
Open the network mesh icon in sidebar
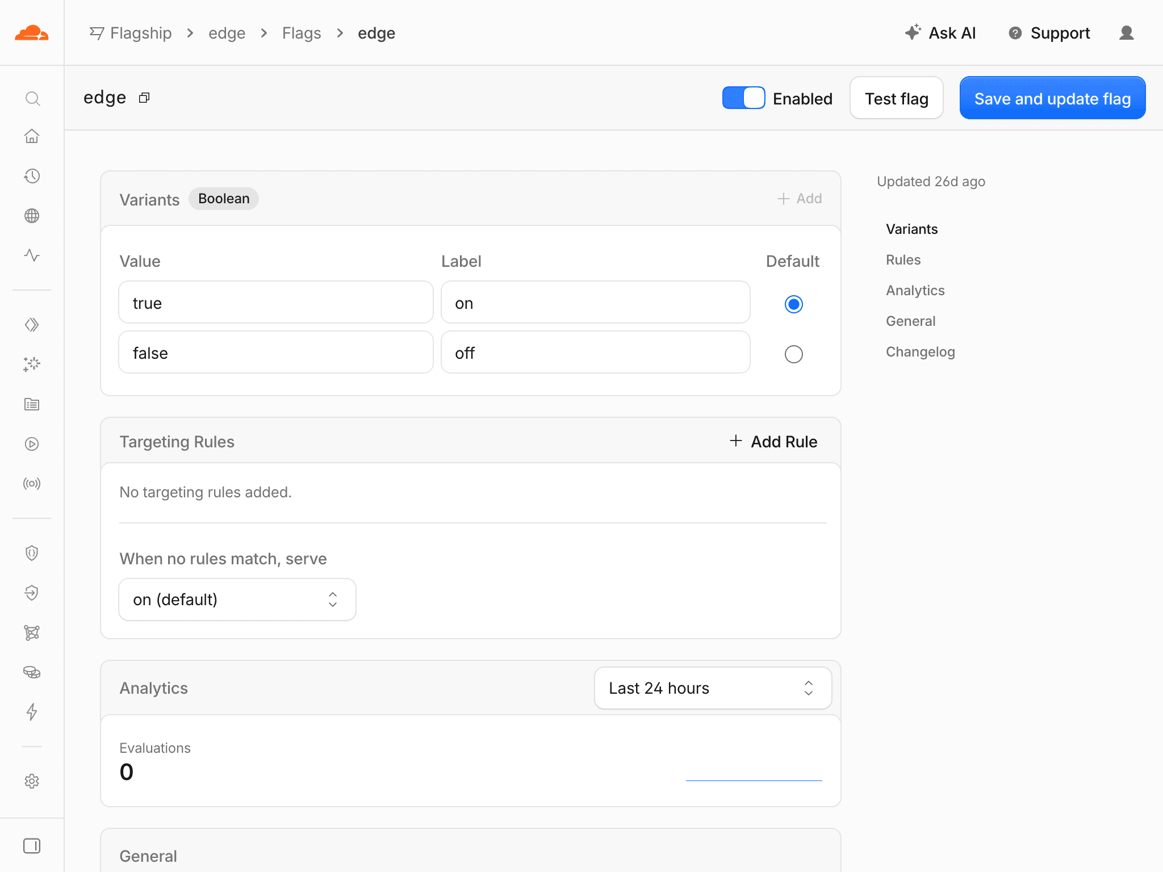click(32, 632)
